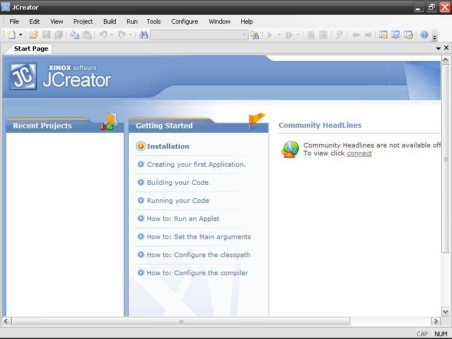Click the vertical scrollbar up arrow
452x339 pixels.
point(445,60)
